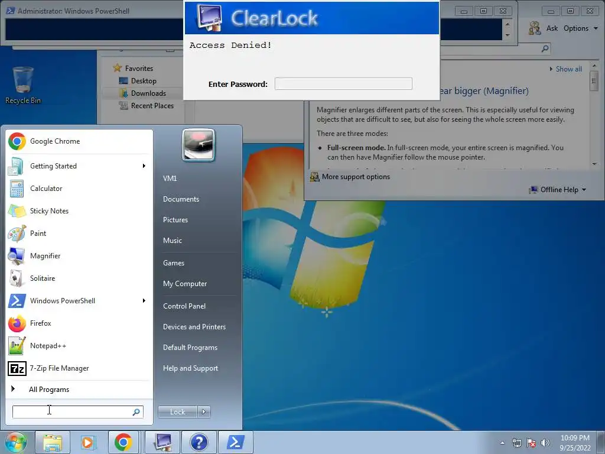Click the network tray icon
The height and width of the screenshot is (454, 605).
tap(516, 443)
